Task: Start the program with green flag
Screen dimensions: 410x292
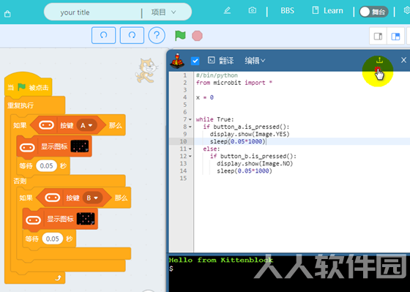Action: click(180, 36)
